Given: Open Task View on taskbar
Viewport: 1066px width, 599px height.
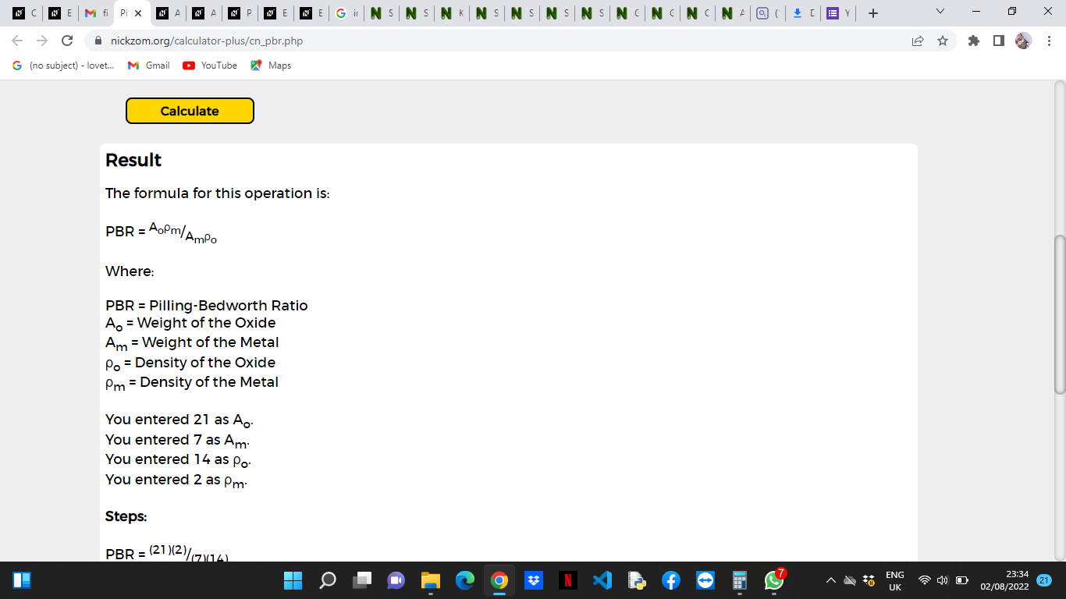Looking at the screenshot, I should pos(362,580).
